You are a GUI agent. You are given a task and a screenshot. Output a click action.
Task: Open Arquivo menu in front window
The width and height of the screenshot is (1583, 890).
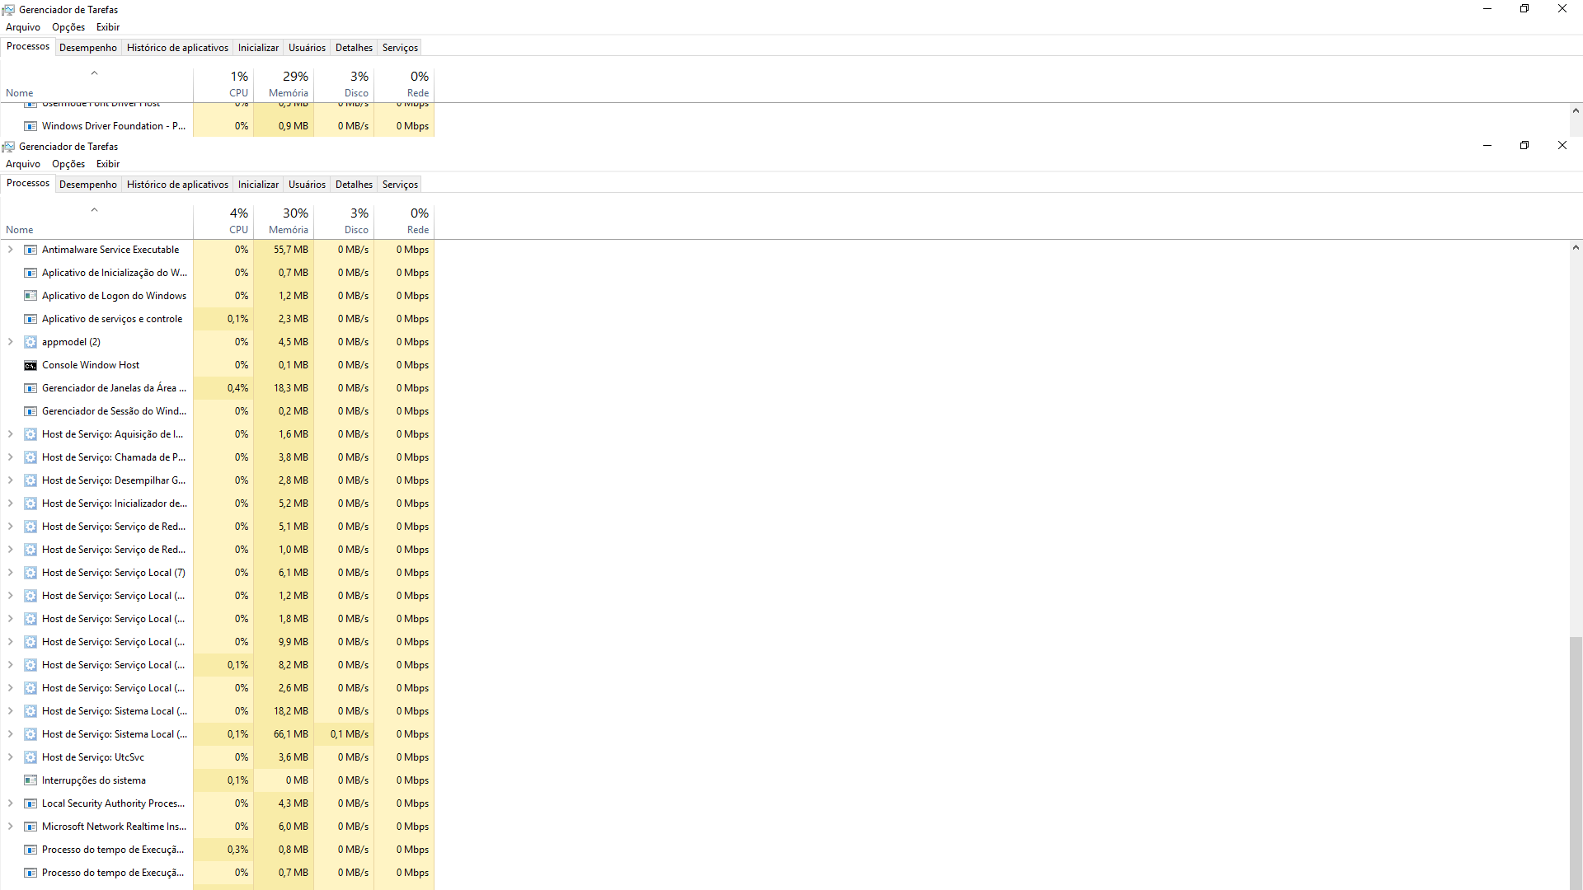pos(23,164)
